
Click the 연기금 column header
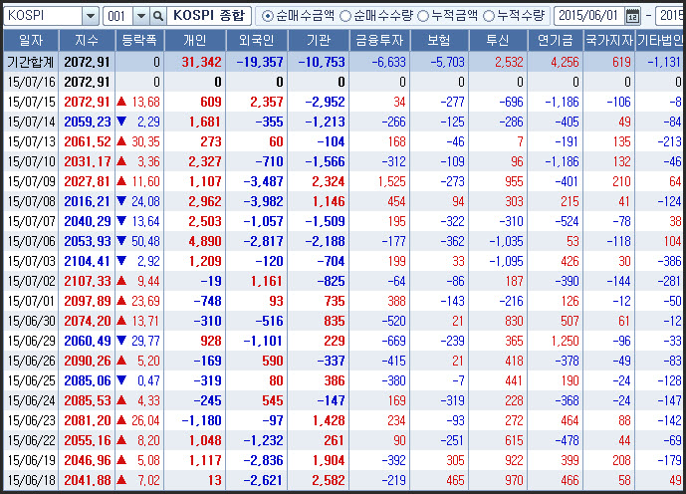556,41
